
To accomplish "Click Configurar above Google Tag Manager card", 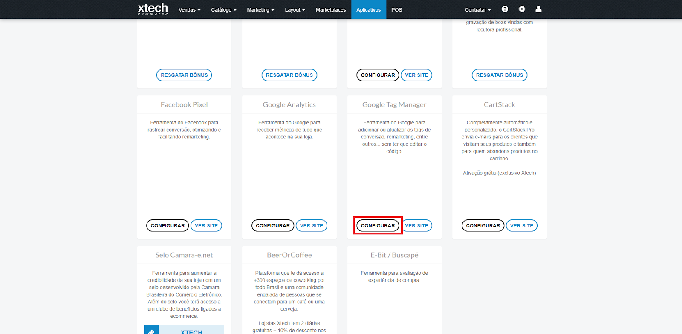I will (x=378, y=75).
